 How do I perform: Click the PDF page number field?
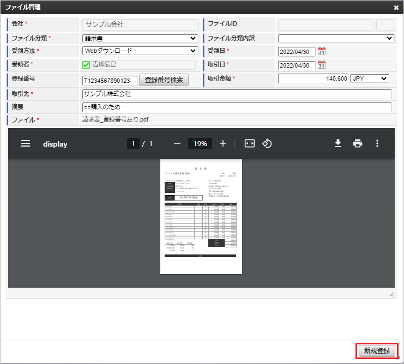click(x=133, y=144)
